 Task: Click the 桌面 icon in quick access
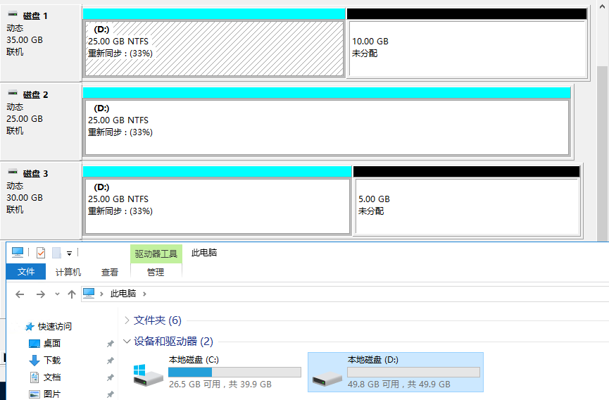pyautogui.click(x=34, y=344)
